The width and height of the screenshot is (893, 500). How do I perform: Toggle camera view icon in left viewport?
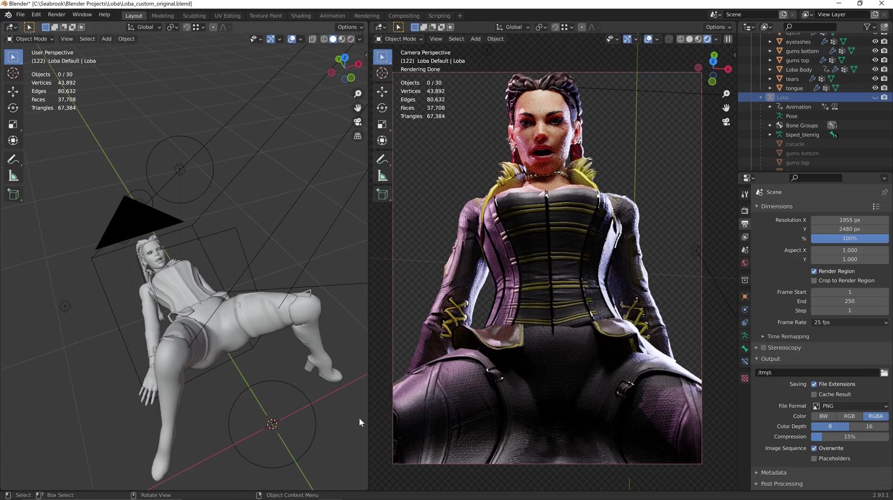click(x=358, y=122)
